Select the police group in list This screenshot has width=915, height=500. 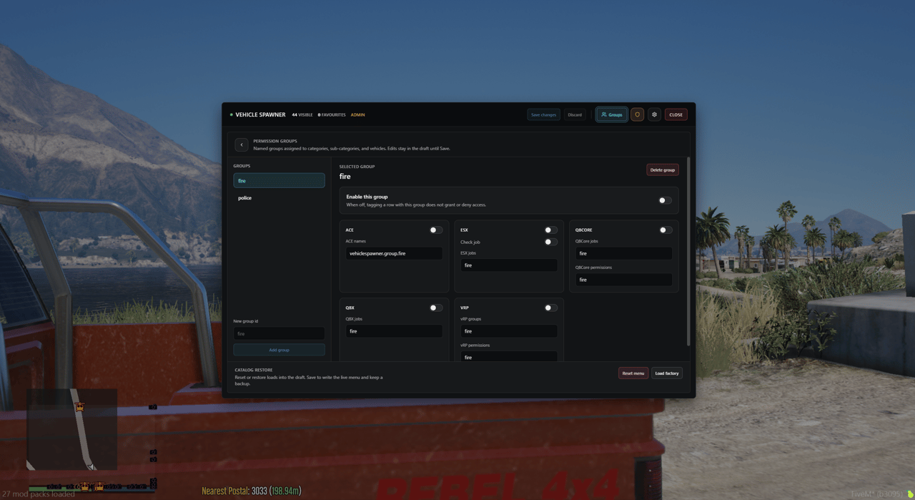(279, 197)
